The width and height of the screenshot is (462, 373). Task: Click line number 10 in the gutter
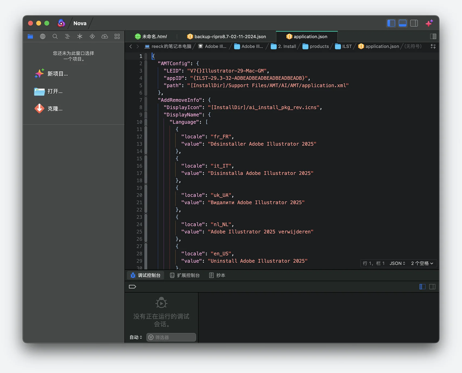tap(139, 122)
